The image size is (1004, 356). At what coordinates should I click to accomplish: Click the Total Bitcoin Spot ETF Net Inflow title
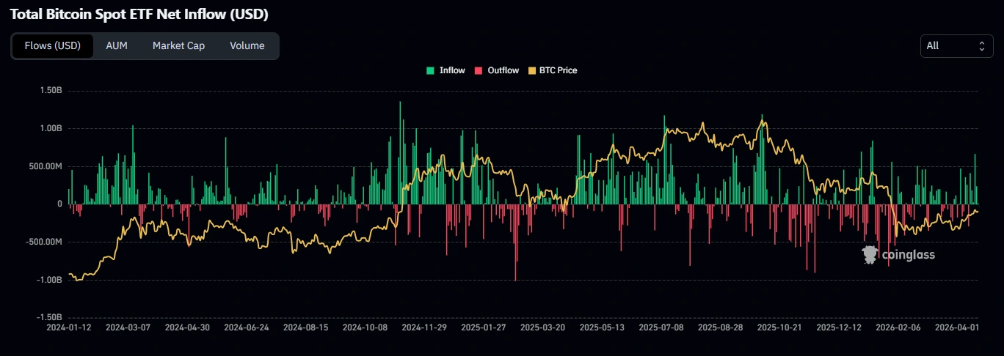click(x=138, y=14)
